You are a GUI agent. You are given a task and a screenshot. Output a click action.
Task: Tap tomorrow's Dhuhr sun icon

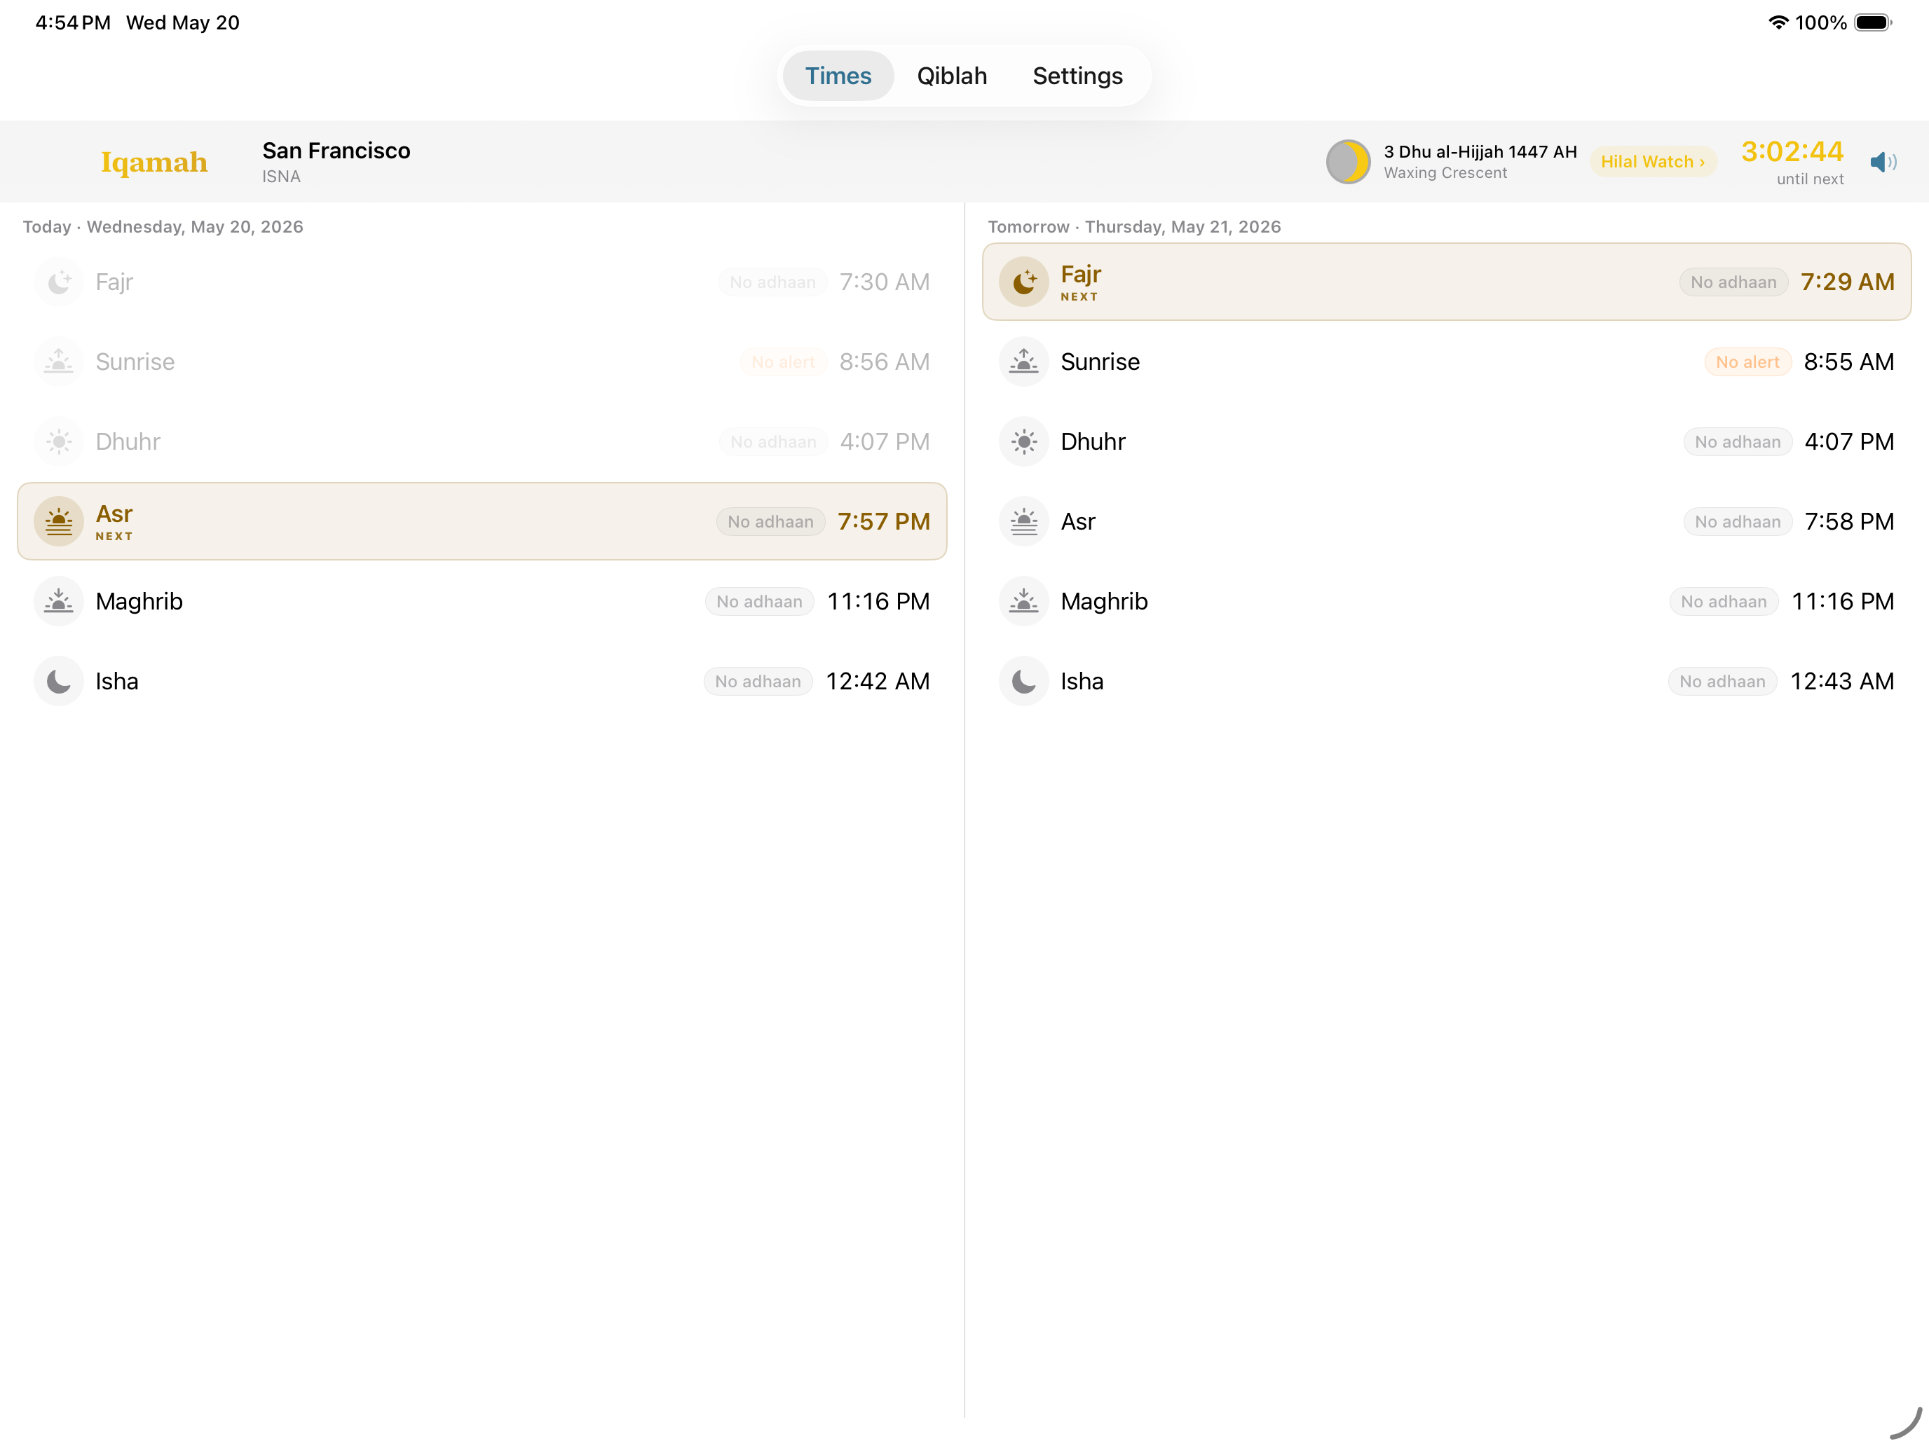point(1024,442)
